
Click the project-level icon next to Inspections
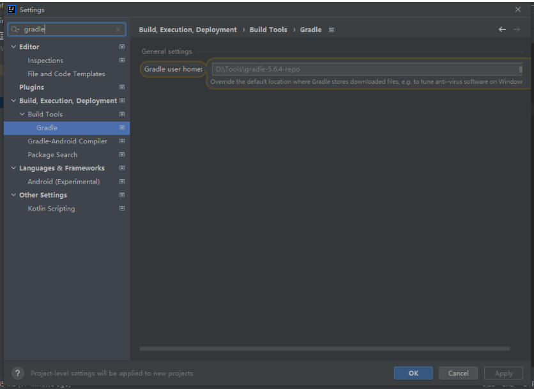(122, 60)
